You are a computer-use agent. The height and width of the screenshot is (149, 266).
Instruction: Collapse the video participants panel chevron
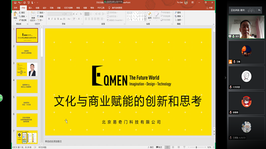click(225, 77)
